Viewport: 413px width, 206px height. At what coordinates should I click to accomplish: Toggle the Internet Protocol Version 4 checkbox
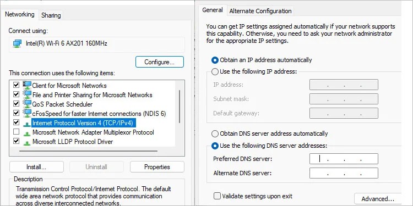click(17, 122)
